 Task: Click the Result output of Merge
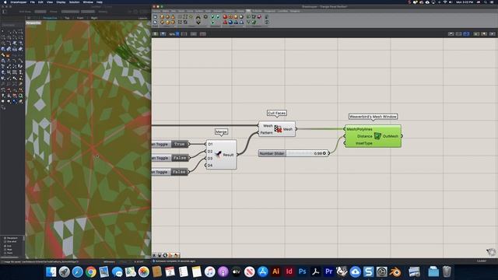point(228,155)
